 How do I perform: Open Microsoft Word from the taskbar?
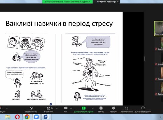[47, 117]
